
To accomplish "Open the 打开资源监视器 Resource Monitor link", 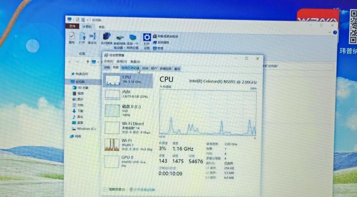I will pos(143,190).
